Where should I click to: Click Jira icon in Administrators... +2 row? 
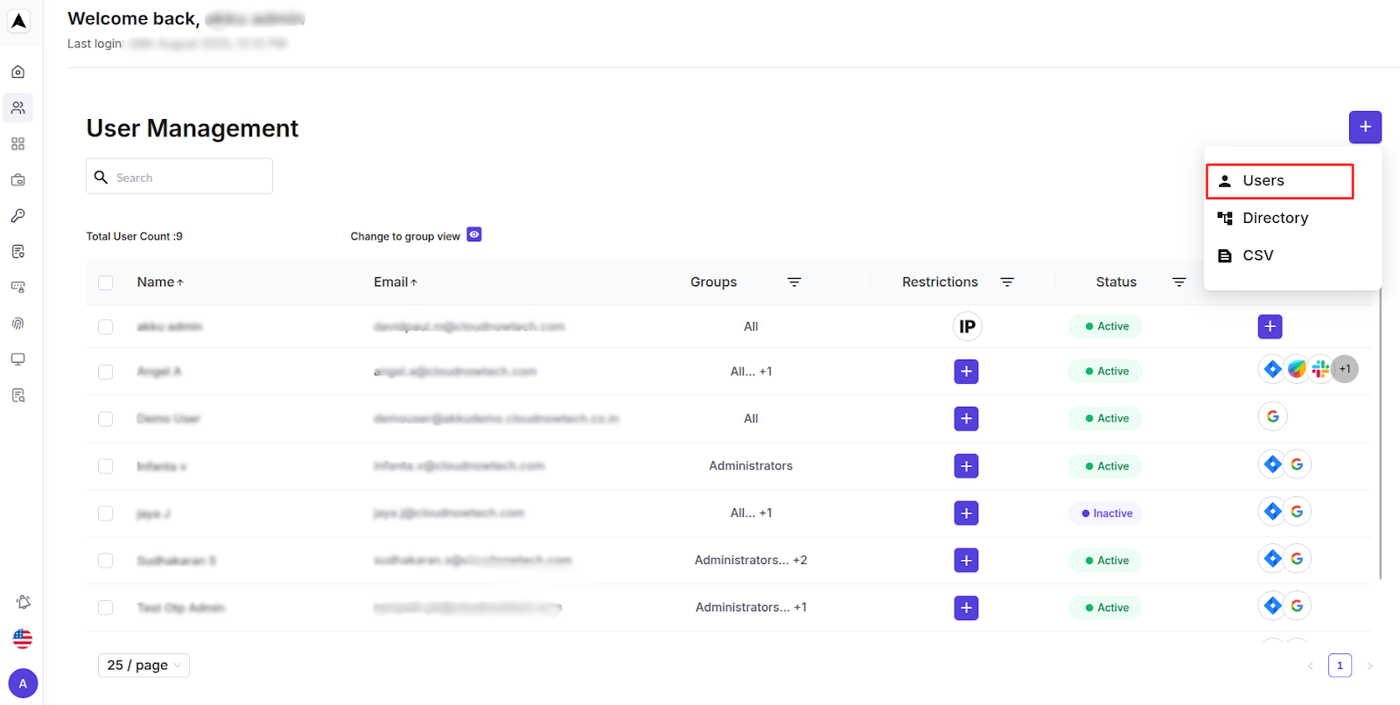click(x=1272, y=559)
